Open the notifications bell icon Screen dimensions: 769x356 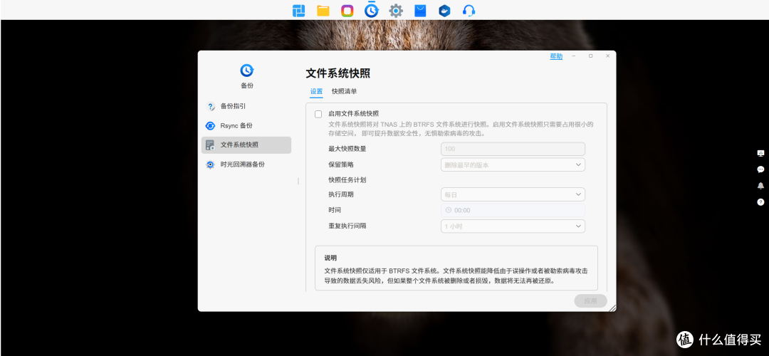pos(760,186)
